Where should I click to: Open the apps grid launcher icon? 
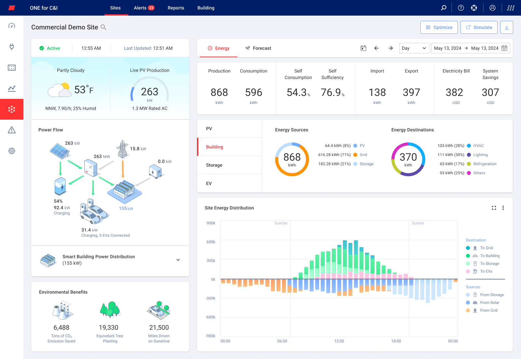[x=511, y=8]
